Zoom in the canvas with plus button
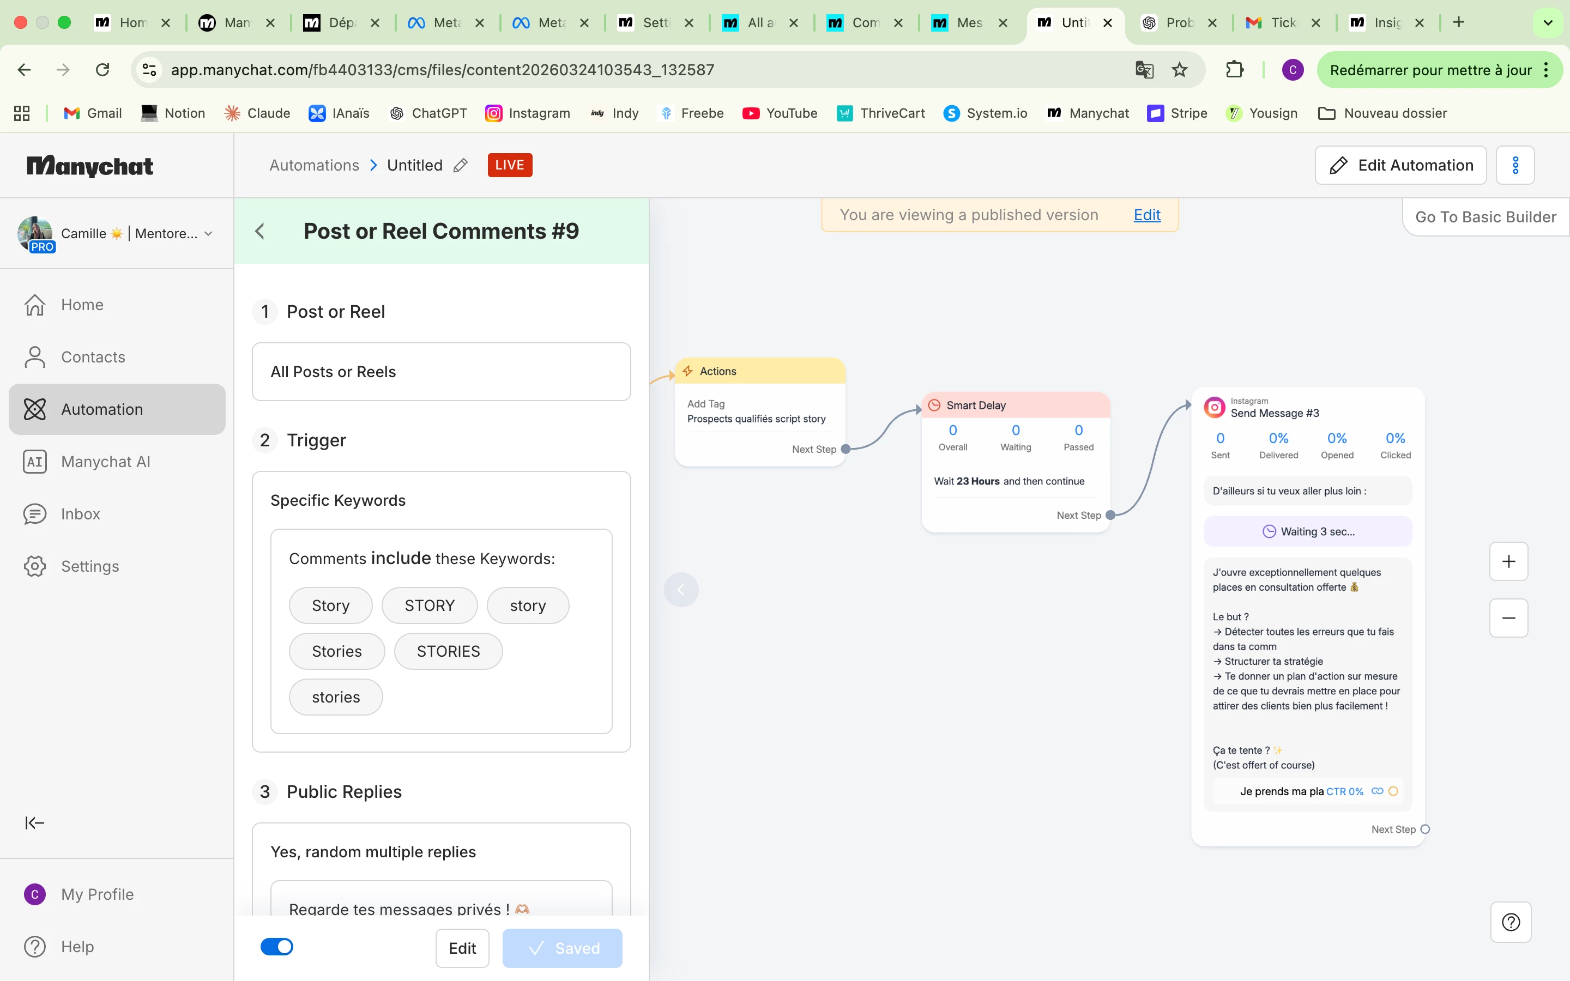This screenshot has width=1570, height=981. (1508, 561)
